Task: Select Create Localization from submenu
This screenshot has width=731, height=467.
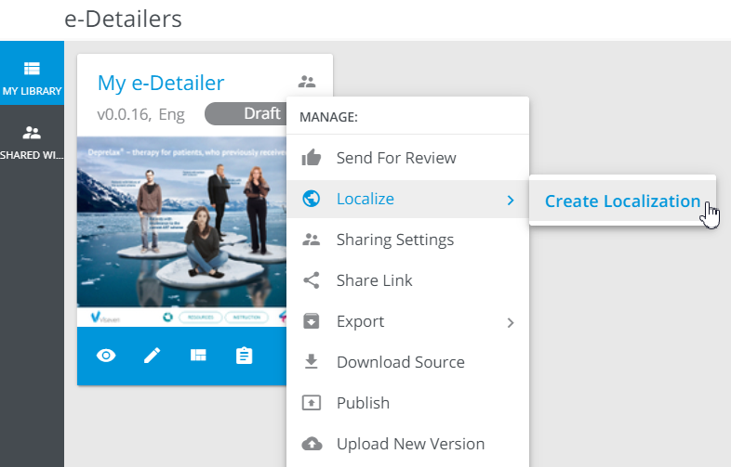Action: click(621, 201)
